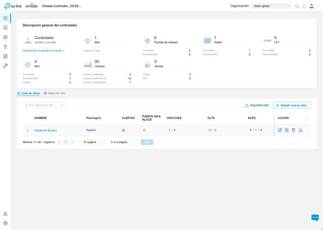
Task: Launch the Academia Bunkyo site icon
Action: (x=300, y=130)
